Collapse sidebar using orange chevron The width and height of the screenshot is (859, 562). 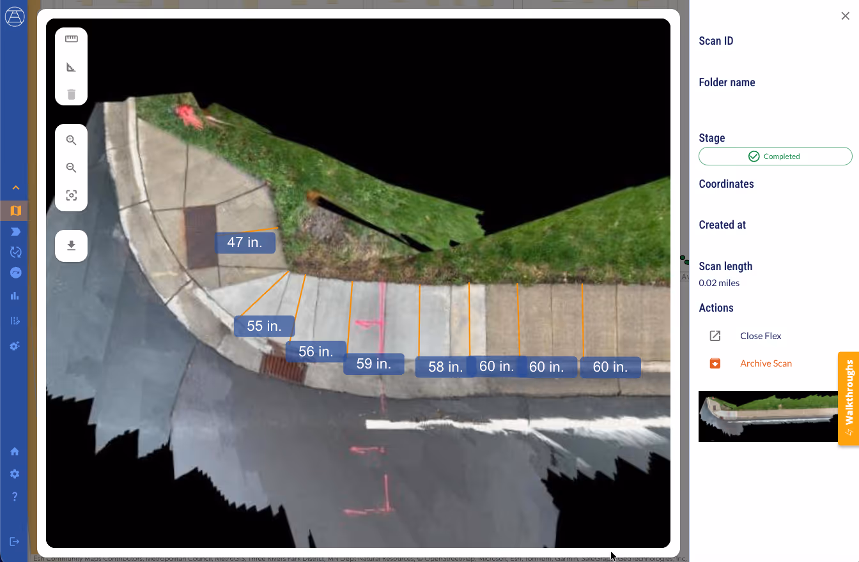(15, 188)
